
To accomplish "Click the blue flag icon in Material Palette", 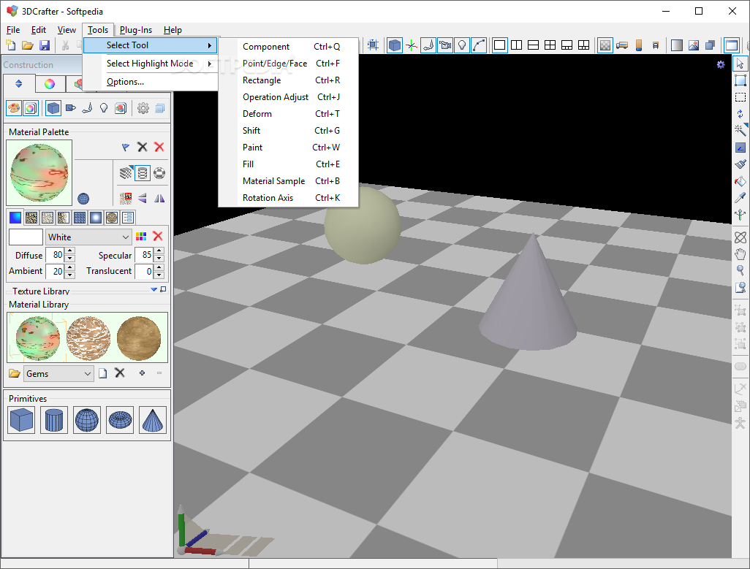I will click(125, 147).
